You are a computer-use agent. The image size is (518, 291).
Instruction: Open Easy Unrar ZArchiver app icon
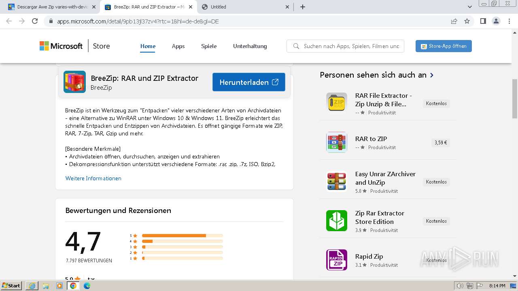tap(337, 181)
